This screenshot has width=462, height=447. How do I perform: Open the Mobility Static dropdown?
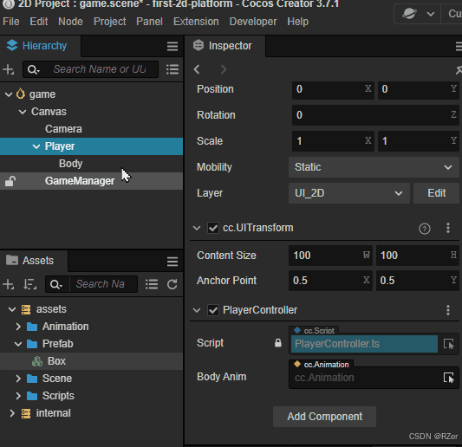coord(374,167)
